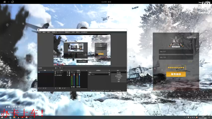Open the 停靠窗口(D) menu in OBS
Viewport: 212px width, 119px height.
point(54,32)
